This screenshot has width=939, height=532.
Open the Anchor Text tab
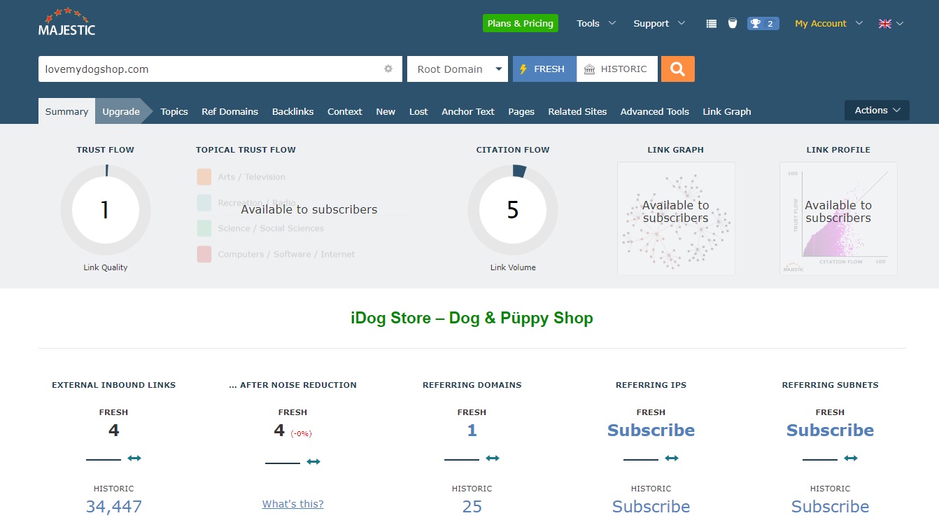pos(468,111)
